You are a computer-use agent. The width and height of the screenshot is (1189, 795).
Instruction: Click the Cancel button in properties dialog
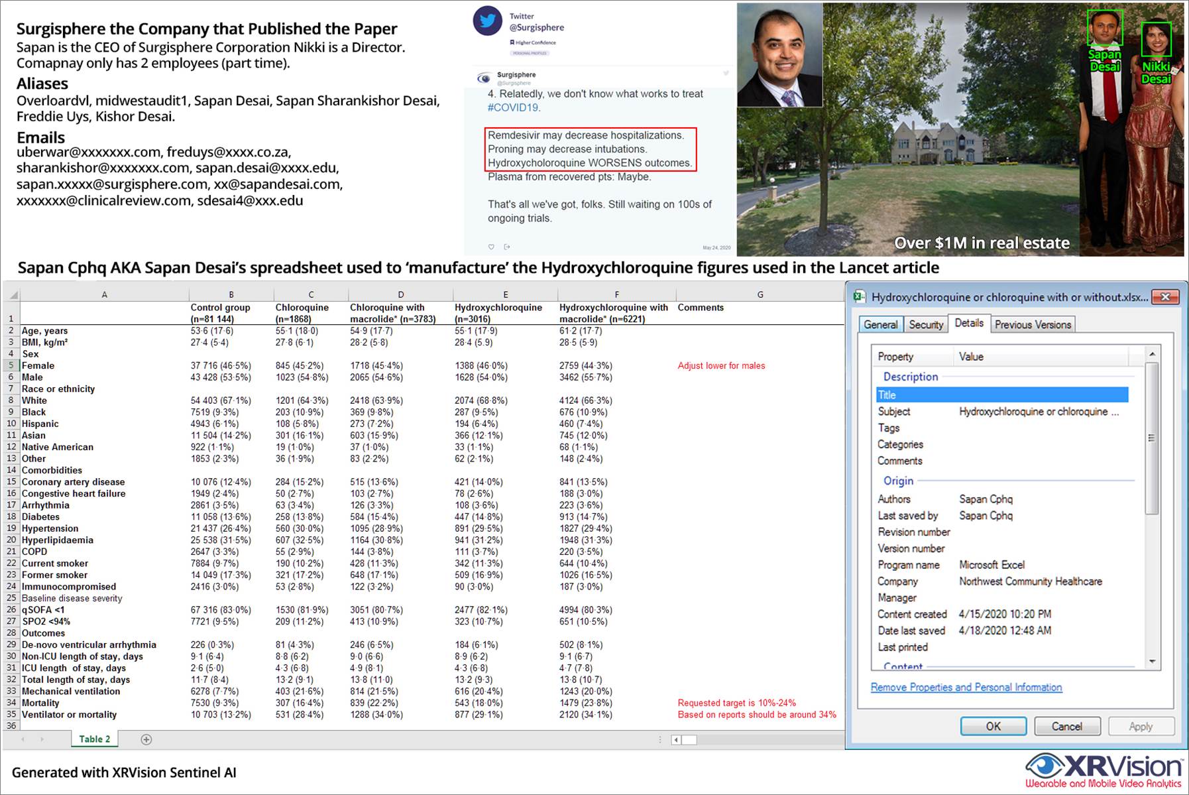click(x=1066, y=726)
